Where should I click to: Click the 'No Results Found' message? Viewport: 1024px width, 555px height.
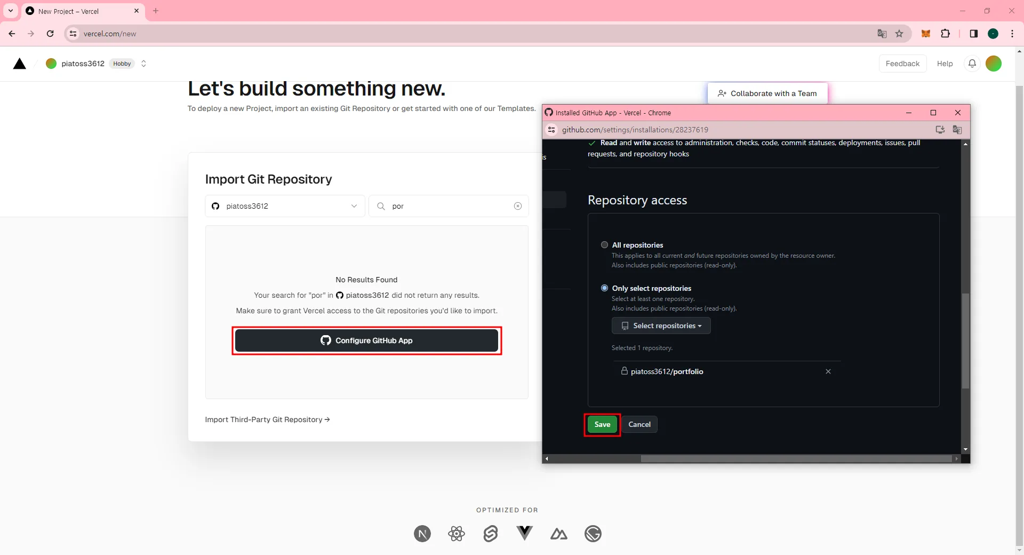click(366, 280)
